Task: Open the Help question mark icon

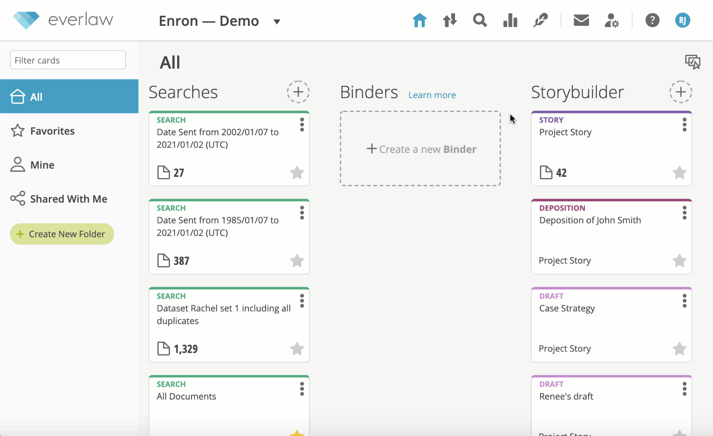Action: pyautogui.click(x=652, y=20)
